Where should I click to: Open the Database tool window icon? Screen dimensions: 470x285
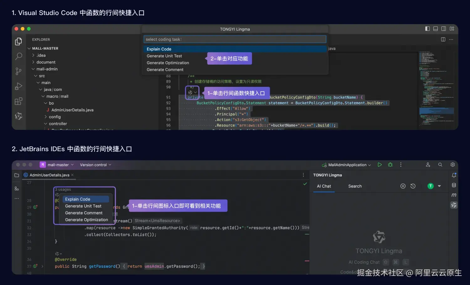[454, 185]
